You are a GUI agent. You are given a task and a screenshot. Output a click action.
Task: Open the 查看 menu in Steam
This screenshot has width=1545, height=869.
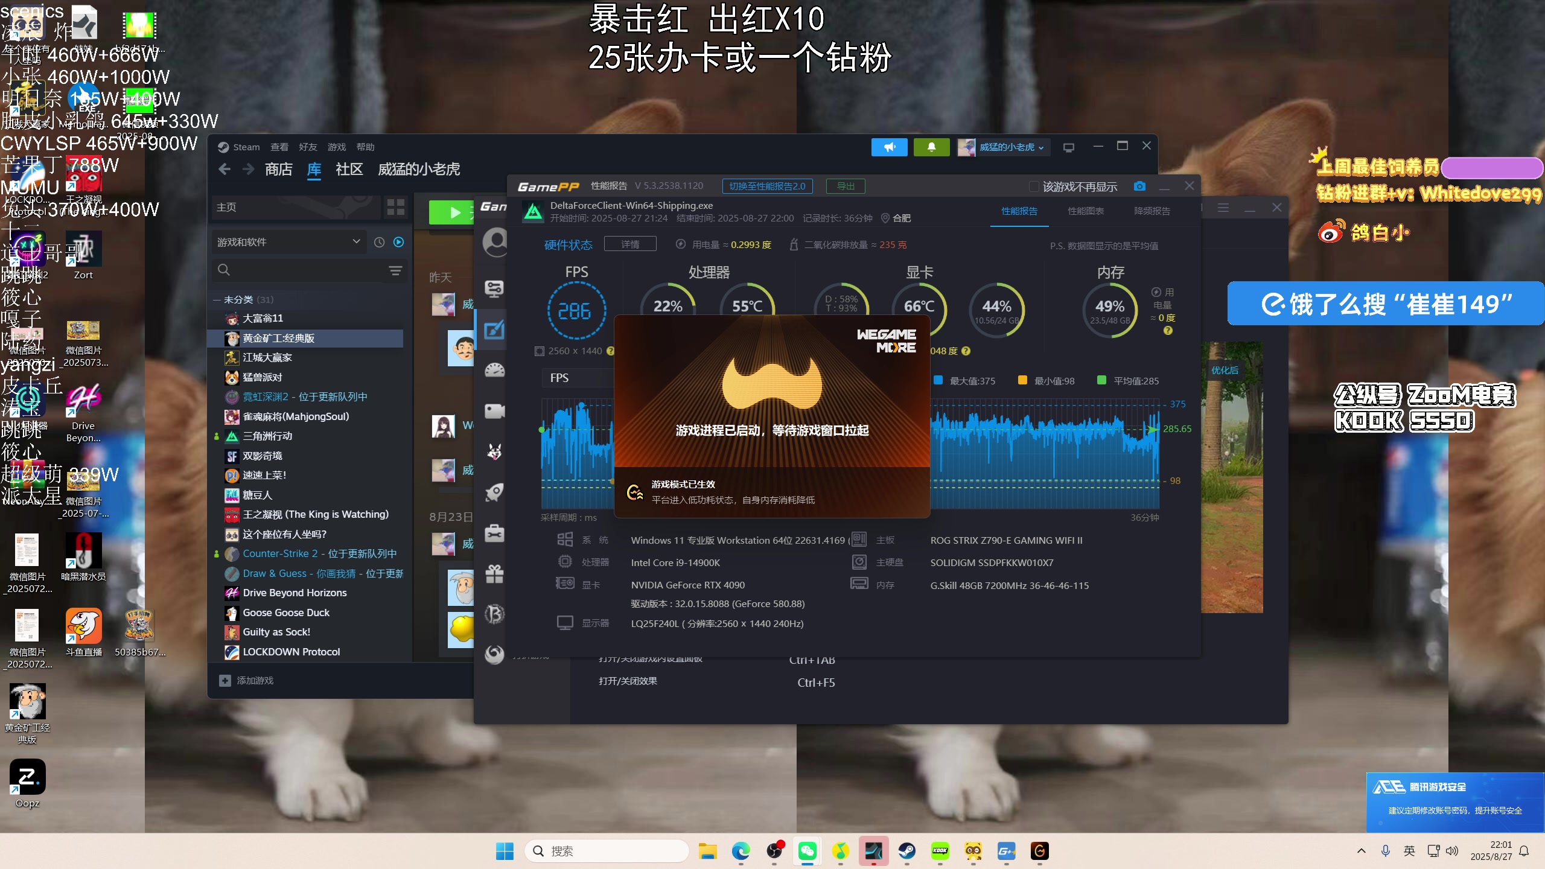click(279, 147)
